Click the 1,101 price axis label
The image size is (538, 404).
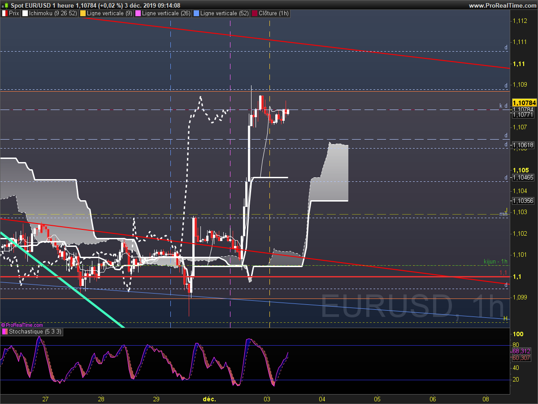(x=520, y=255)
